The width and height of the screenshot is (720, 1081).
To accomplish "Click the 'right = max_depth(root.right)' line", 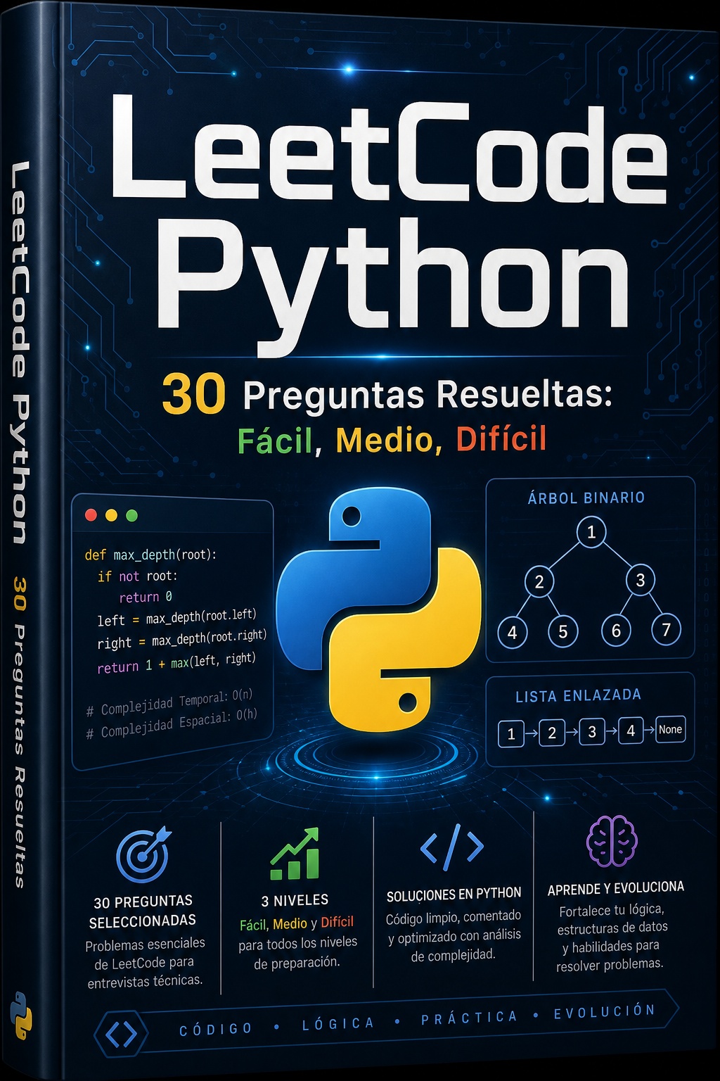I will (x=182, y=640).
